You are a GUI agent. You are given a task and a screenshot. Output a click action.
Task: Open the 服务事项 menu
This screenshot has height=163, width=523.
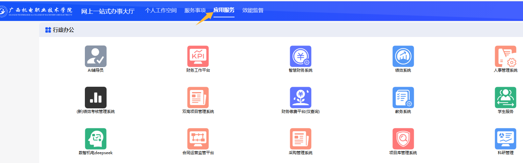(x=195, y=10)
